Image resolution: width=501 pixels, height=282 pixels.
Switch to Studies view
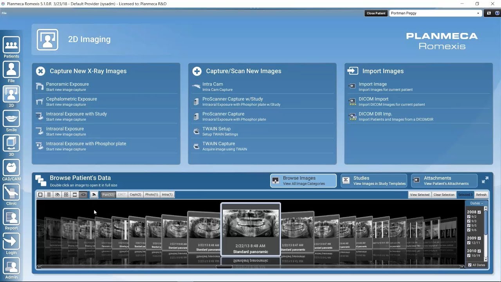click(x=374, y=181)
